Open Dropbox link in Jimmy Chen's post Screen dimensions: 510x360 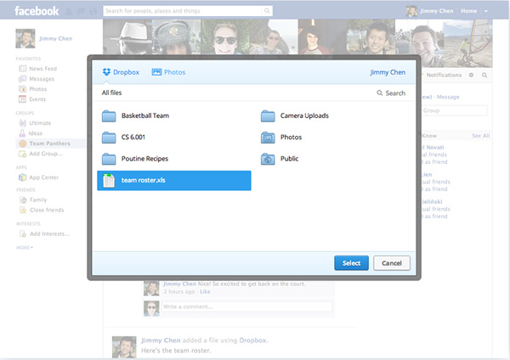(x=252, y=340)
